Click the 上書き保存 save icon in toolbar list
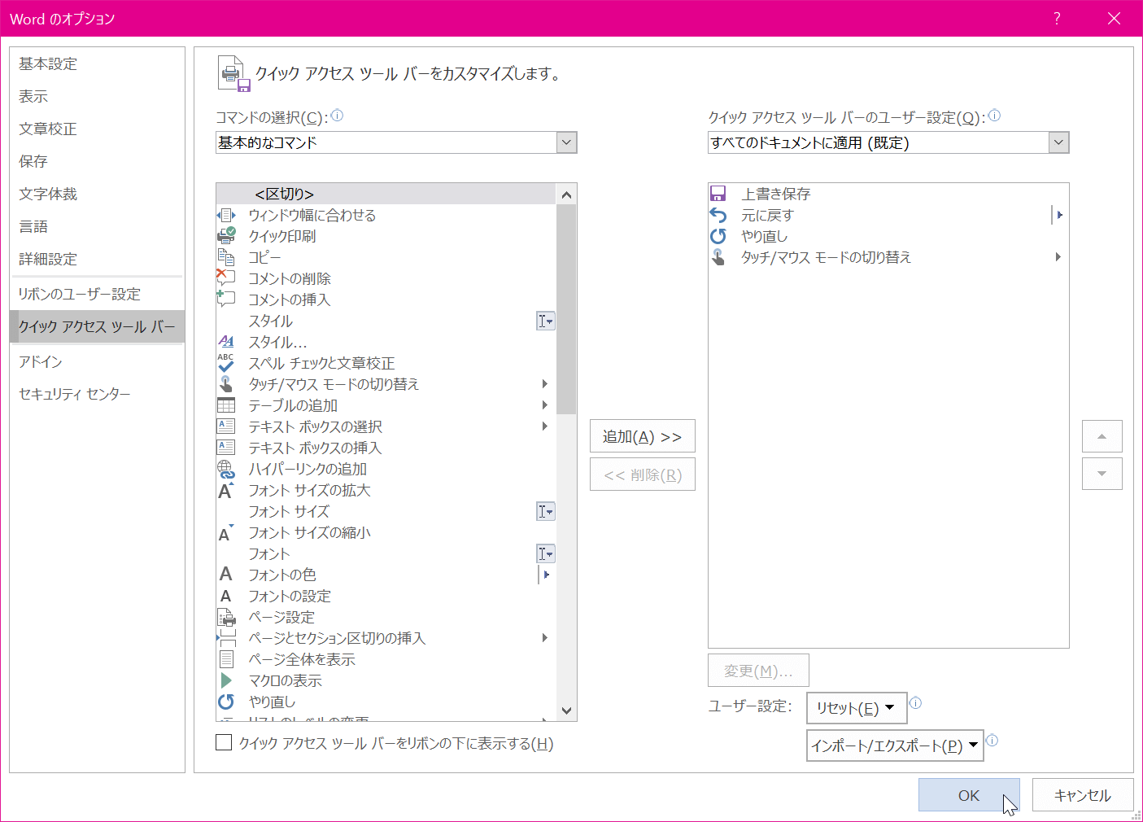 tap(718, 194)
